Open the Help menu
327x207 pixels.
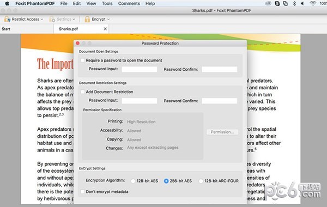[x=150, y=4]
